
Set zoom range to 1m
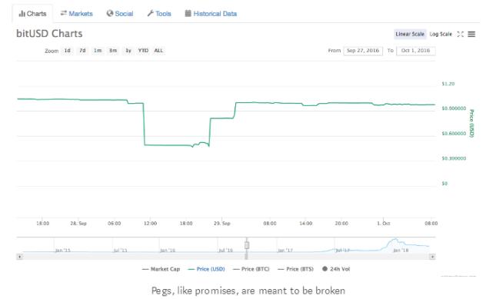98,51
